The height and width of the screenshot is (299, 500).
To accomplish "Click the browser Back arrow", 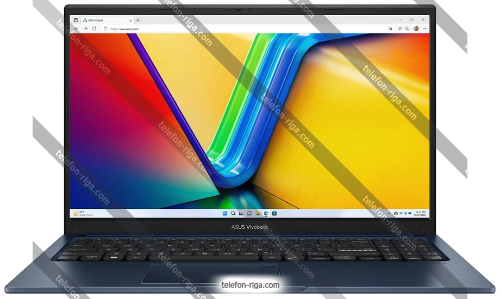I will (77, 28).
